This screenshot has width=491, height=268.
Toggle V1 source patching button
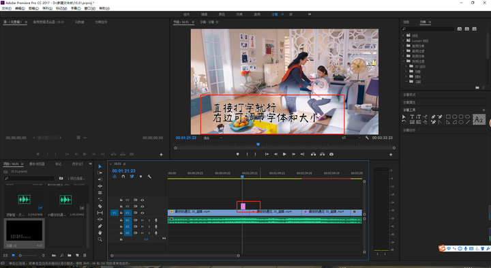pos(115,213)
